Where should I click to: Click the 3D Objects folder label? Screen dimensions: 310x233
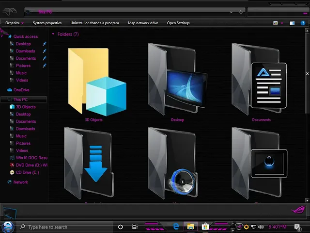[x=93, y=120]
